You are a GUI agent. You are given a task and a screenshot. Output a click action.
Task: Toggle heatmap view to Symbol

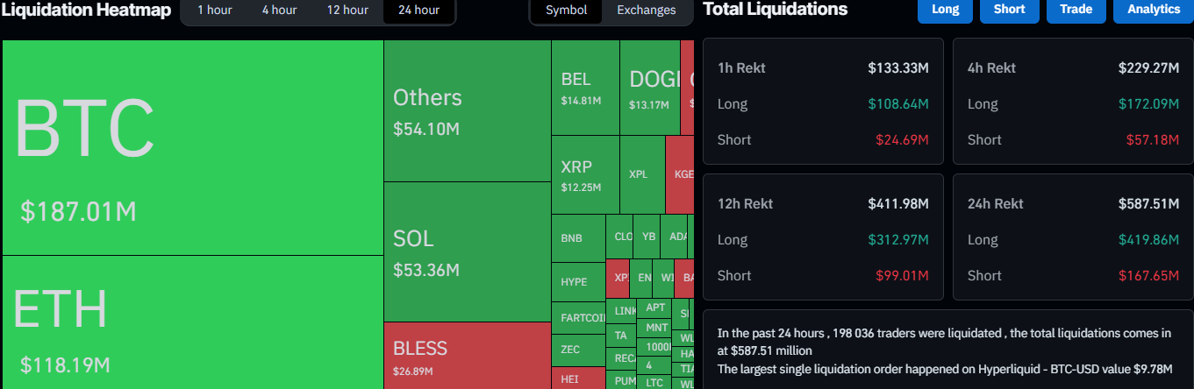[567, 11]
